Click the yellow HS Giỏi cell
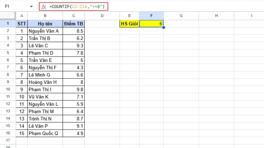The width and height of the screenshot is (264, 148). 129,24
